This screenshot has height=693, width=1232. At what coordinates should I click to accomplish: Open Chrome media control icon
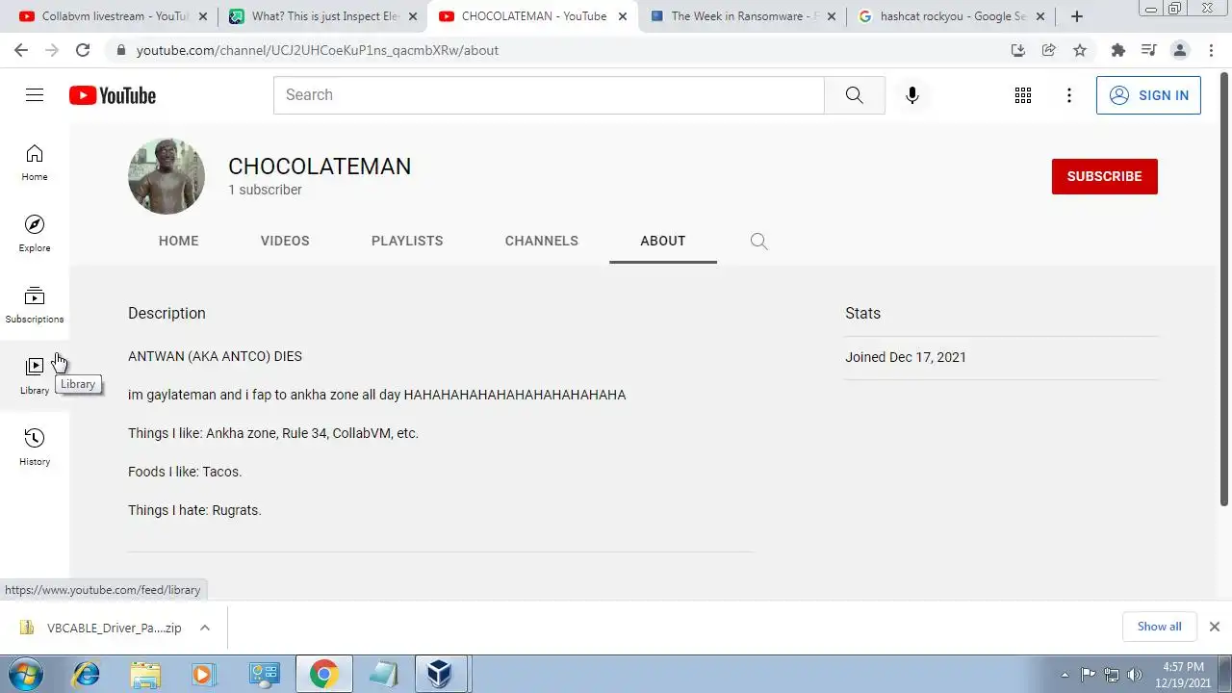(x=1149, y=50)
